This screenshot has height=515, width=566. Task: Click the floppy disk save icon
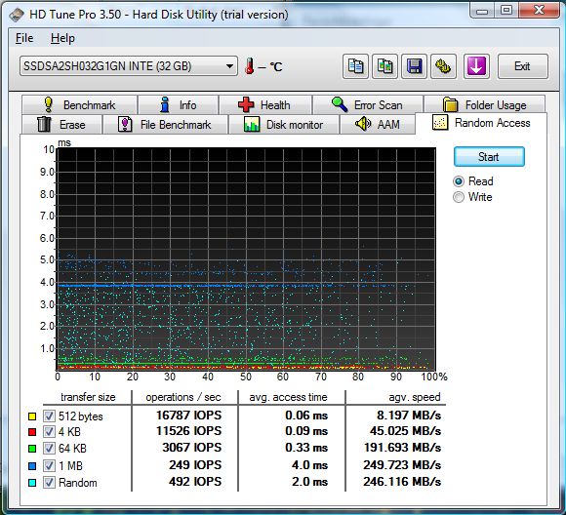414,66
